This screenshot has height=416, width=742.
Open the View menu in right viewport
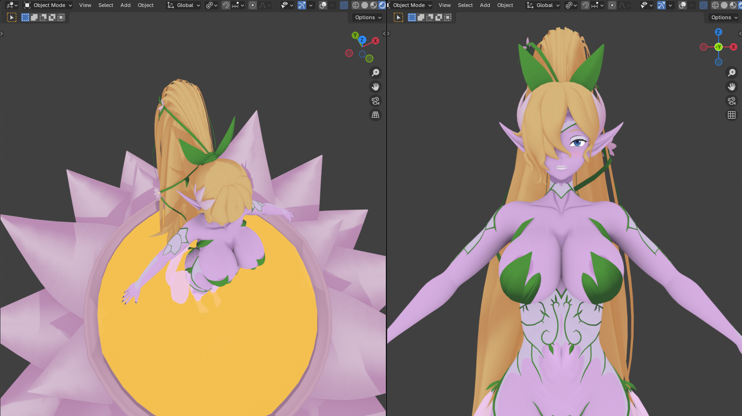click(444, 5)
